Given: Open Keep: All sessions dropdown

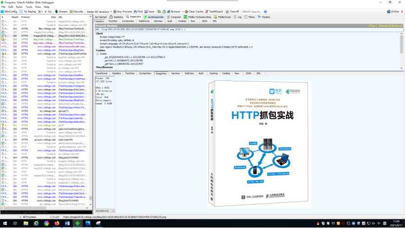Looking at the screenshot, I should point(99,12).
